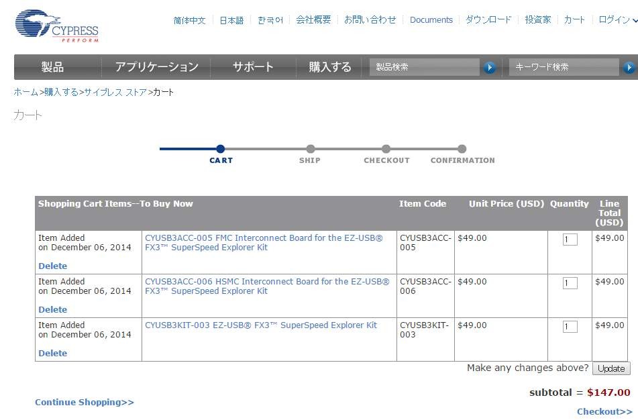Image resolution: width=638 pixels, height=420 pixels.
Task: Switch language to 简体中文
Action: tap(189, 20)
